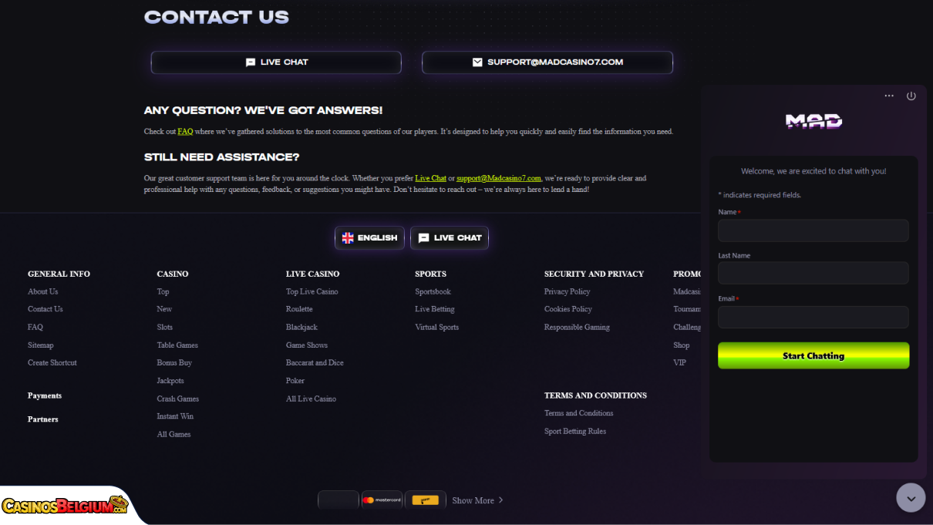Open Live Chat button under Contact Us heading
This screenshot has height=525, width=933.
276,62
